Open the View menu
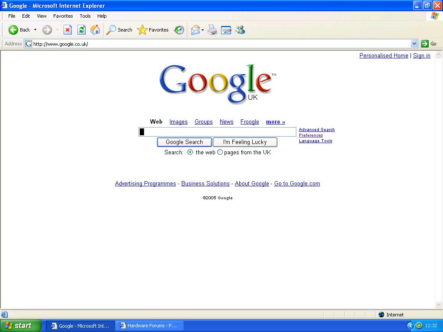 pos(42,16)
